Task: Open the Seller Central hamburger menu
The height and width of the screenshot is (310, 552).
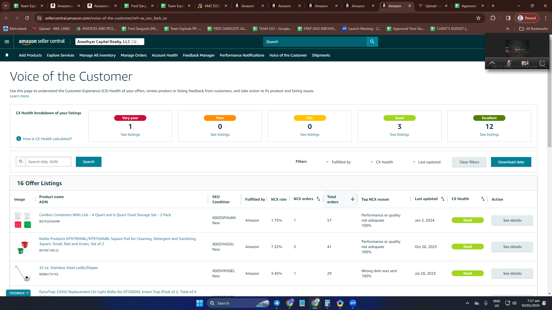Action: [7, 42]
